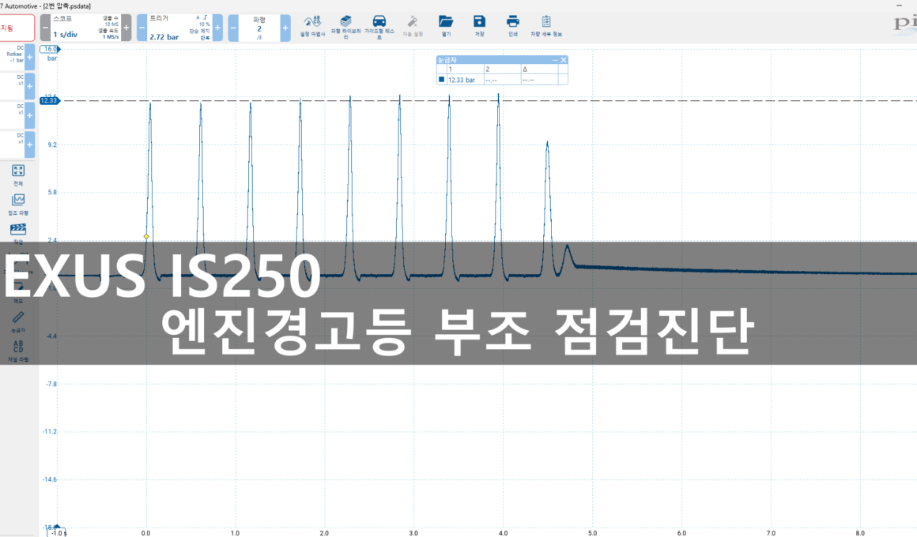The width and height of the screenshot is (917, 537).
Task: Go to previous 파형 waveform buffer
Action: 233,28
